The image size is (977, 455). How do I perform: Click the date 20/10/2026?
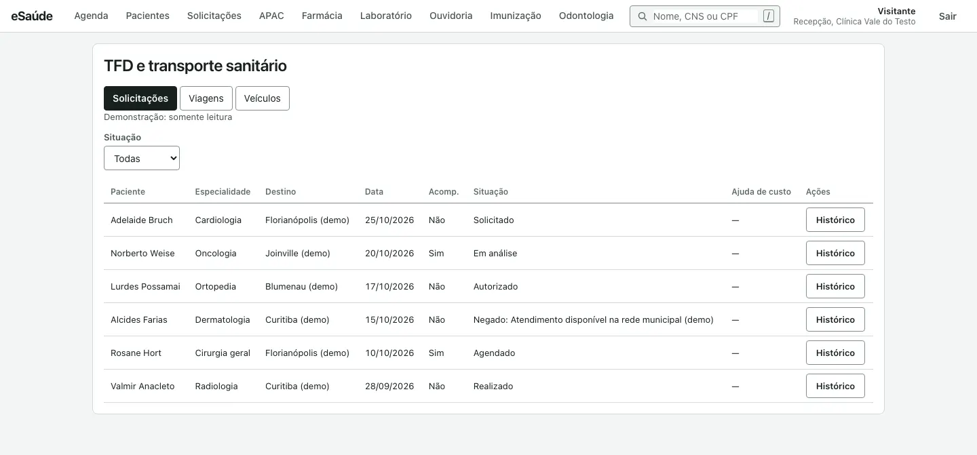(x=389, y=253)
